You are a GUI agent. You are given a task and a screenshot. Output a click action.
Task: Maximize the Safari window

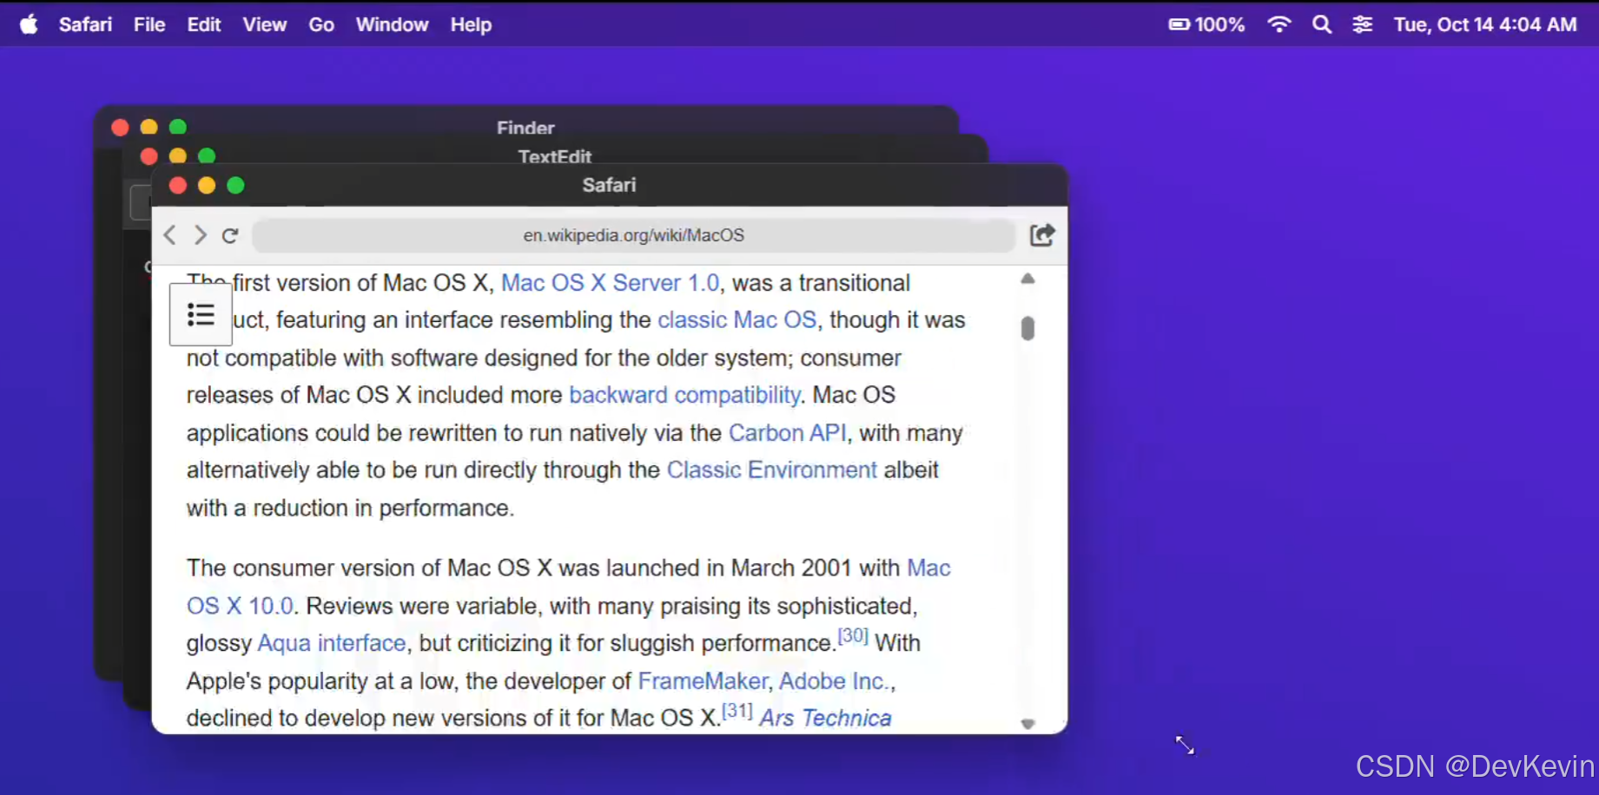(235, 185)
